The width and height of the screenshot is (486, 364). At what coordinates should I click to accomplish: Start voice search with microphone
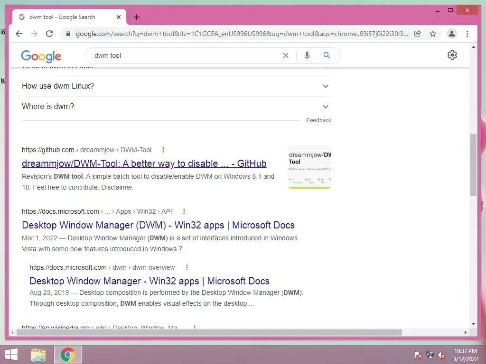point(307,55)
